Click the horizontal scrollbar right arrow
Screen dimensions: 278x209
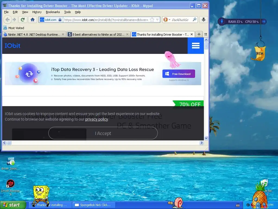pos(201,143)
